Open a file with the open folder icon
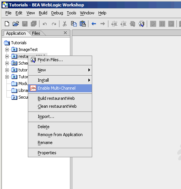Image resolution: width=181 pixels, height=189 pixels. click(x=16, y=24)
